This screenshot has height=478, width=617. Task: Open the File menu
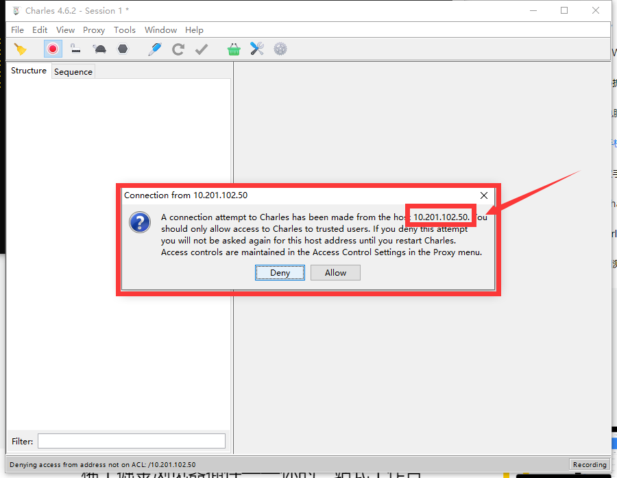coord(17,30)
